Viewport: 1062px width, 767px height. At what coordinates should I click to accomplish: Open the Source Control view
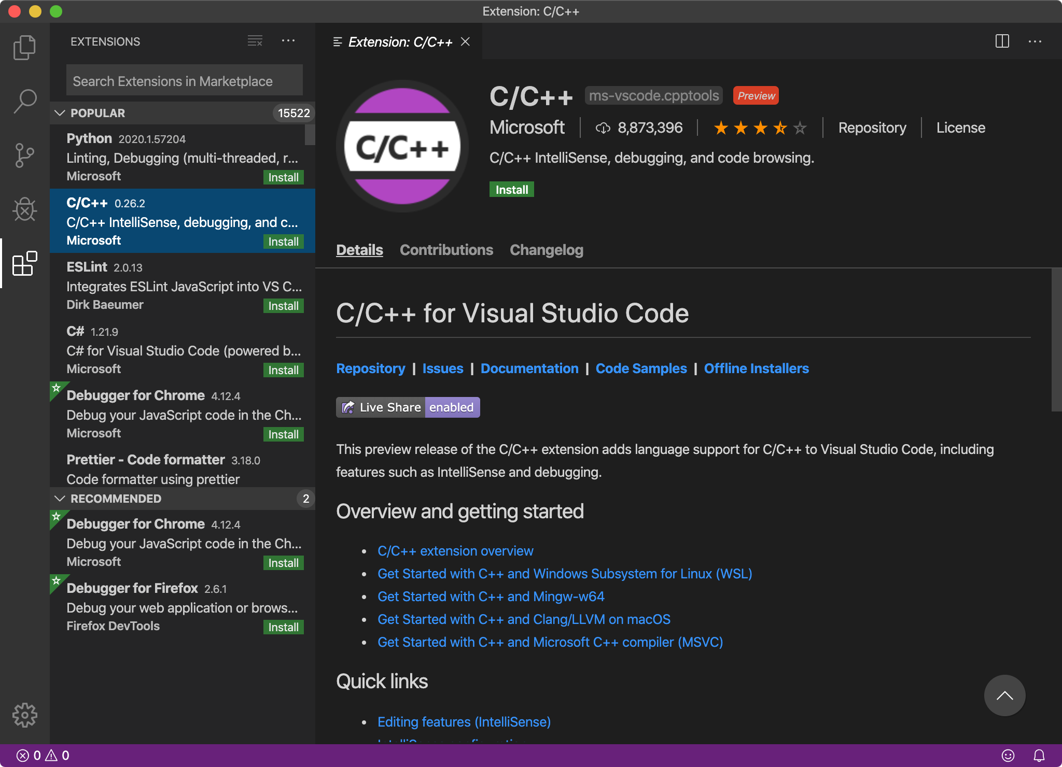tap(24, 155)
